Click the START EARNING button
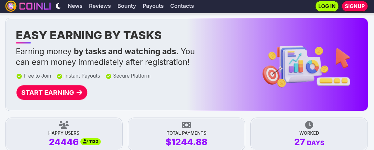 [x=52, y=93]
